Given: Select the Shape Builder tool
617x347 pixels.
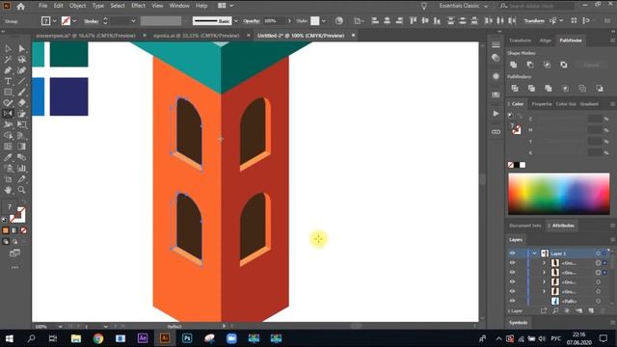Looking at the screenshot, I should 8,136.
